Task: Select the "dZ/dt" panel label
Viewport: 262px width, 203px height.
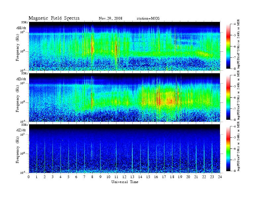Action: 21,130
